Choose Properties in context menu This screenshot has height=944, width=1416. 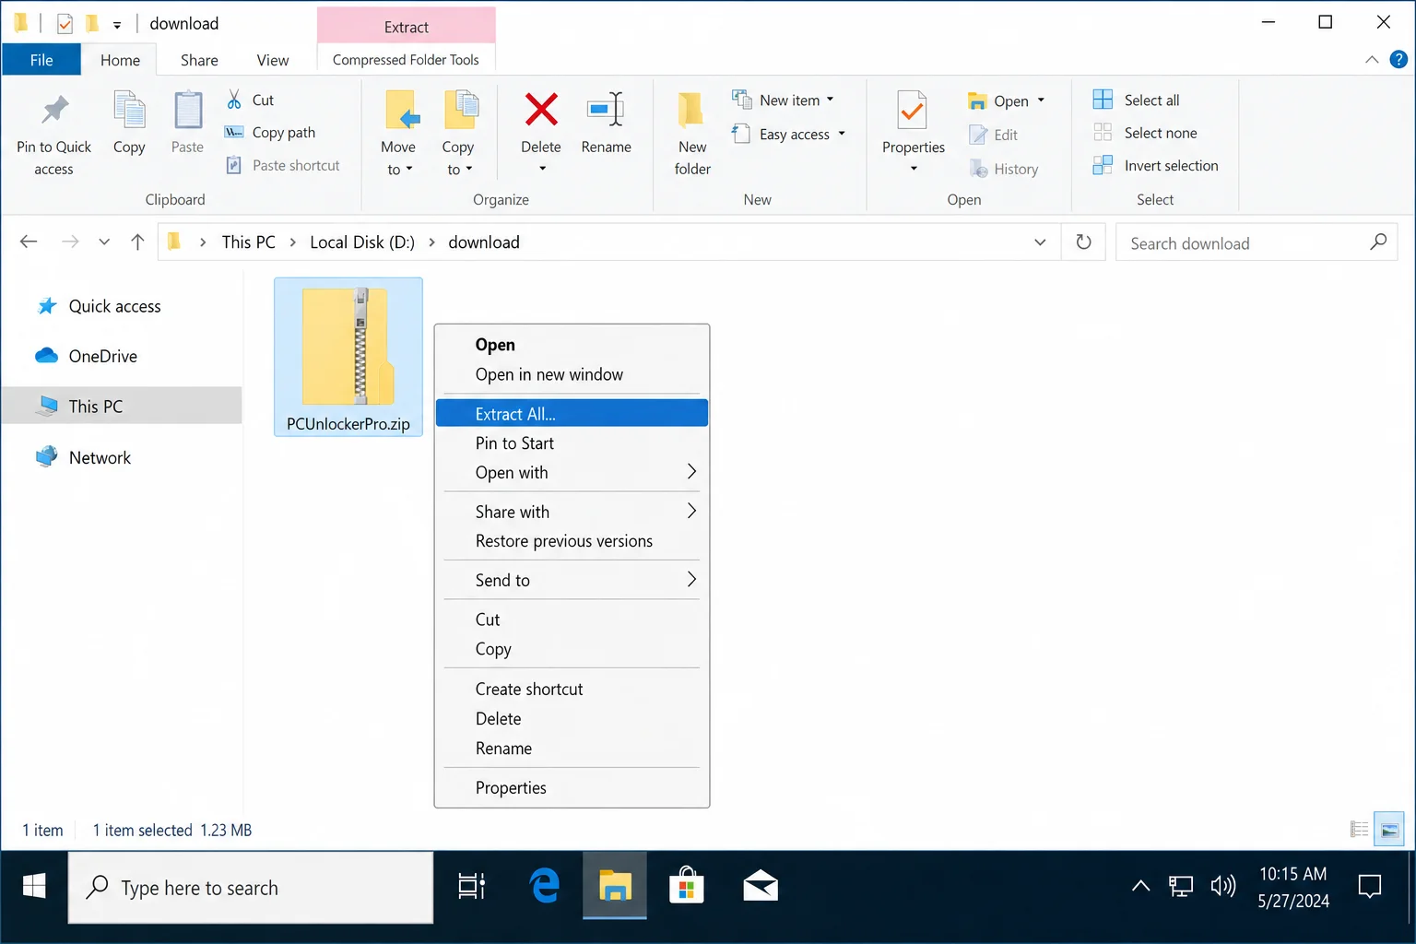pyautogui.click(x=572, y=787)
